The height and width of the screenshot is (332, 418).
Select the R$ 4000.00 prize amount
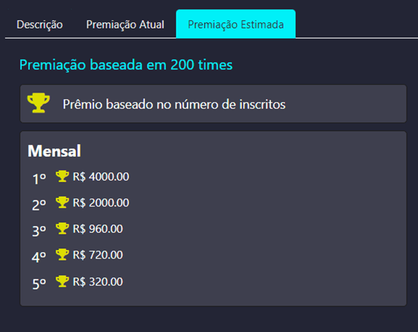coord(101,177)
